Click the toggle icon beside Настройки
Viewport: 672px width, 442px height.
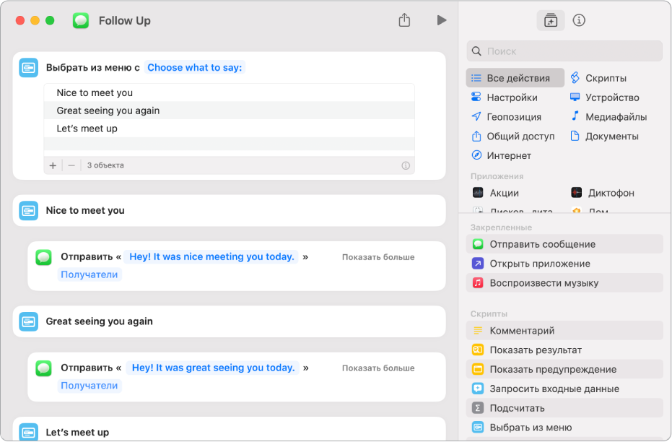click(x=476, y=97)
